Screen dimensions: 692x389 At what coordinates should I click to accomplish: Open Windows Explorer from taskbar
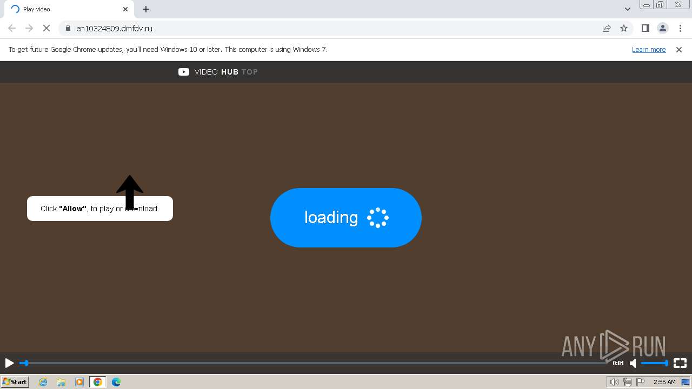pos(61,382)
